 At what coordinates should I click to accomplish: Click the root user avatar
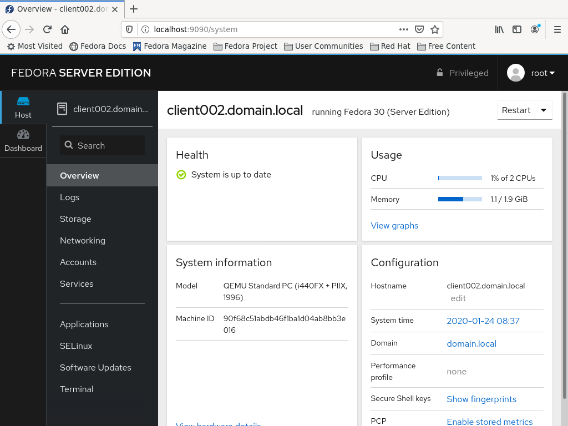coord(515,73)
